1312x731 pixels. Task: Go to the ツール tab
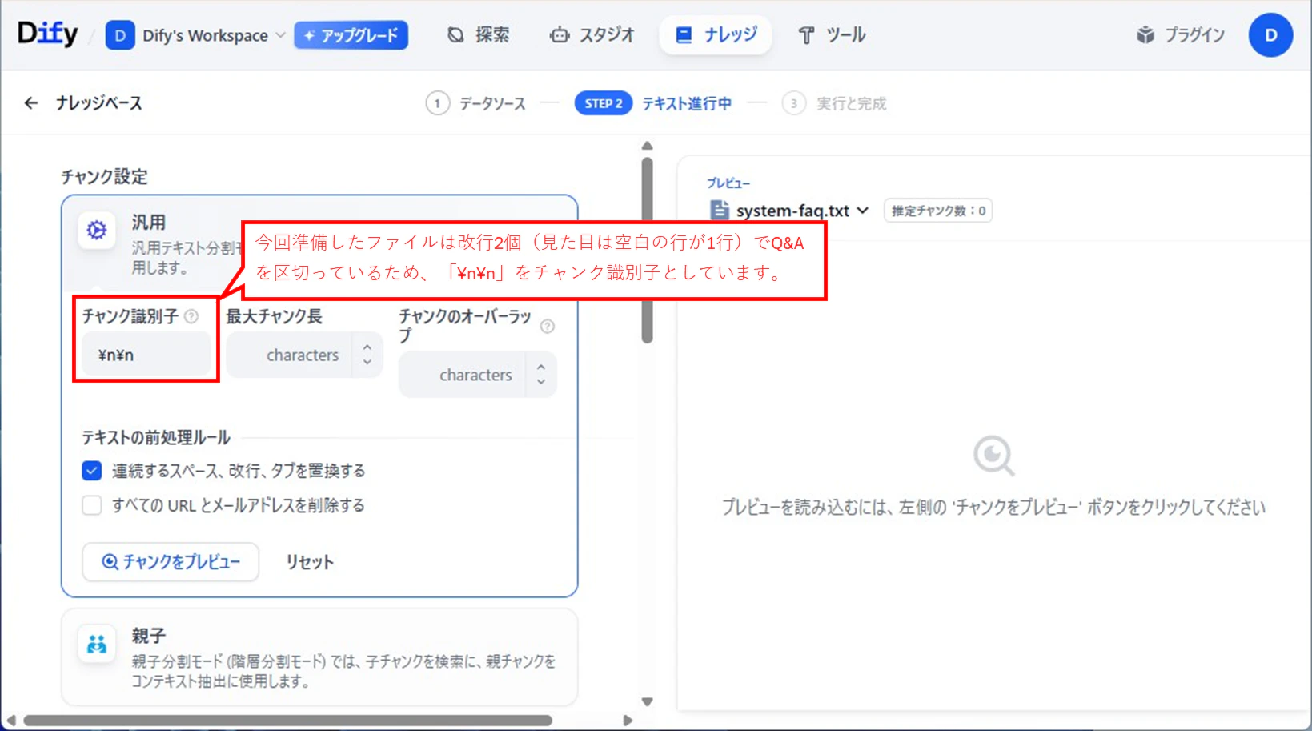pyautogui.click(x=832, y=35)
